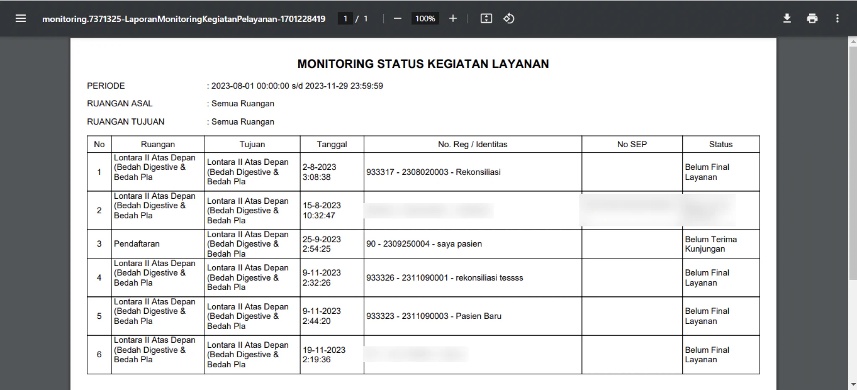Click the scrollbar down arrow

(853, 385)
